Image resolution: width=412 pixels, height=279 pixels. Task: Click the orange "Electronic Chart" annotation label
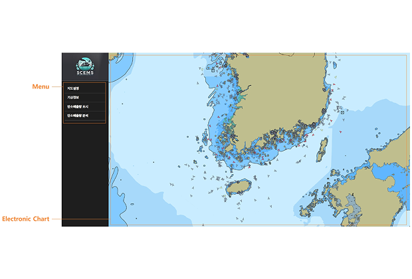point(25,219)
